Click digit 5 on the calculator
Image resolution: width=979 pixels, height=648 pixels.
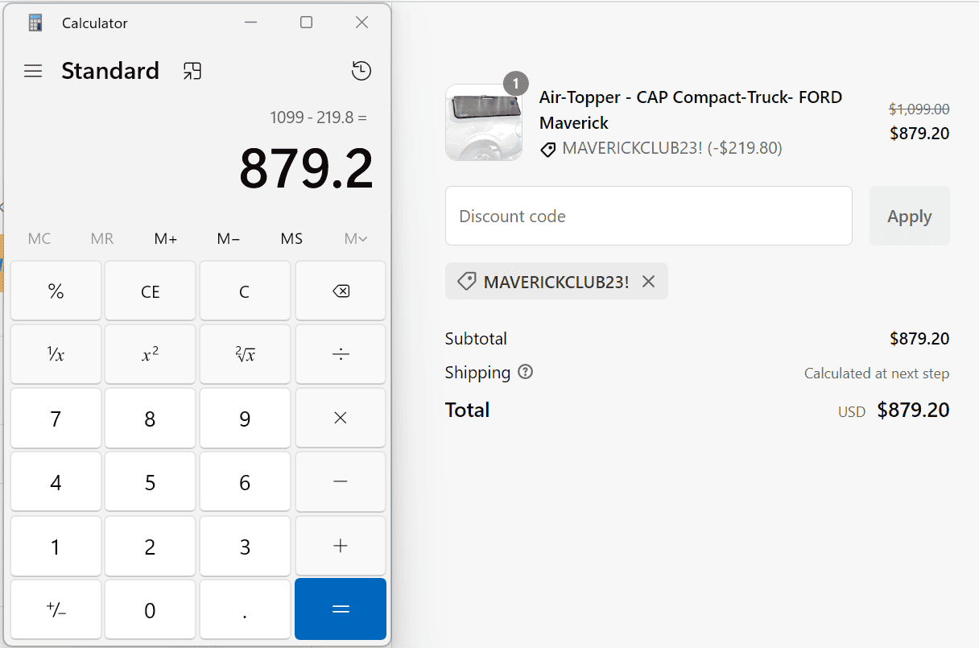[x=150, y=481]
